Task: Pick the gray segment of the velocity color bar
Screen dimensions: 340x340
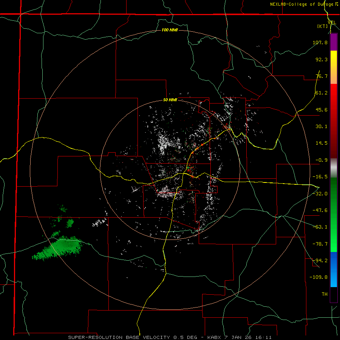Action: (x=334, y=168)
